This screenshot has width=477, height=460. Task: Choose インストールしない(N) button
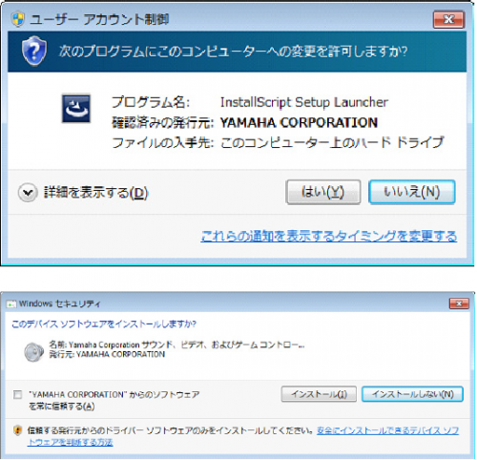coord(412,394)
